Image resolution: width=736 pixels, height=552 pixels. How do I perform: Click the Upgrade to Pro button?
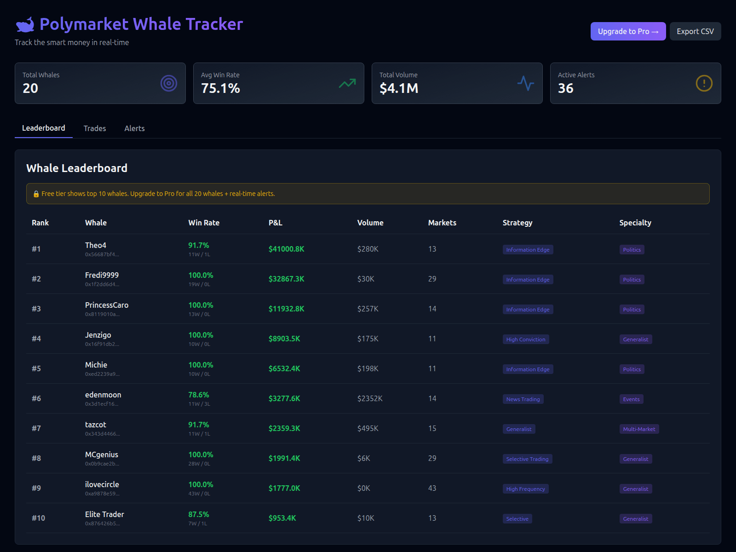pyautogui.click(x=628, y=31)
